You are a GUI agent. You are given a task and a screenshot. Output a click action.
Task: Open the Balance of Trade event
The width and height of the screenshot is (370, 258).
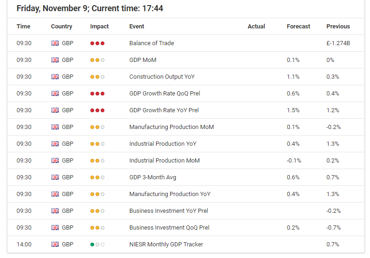[x=151, y=43]
